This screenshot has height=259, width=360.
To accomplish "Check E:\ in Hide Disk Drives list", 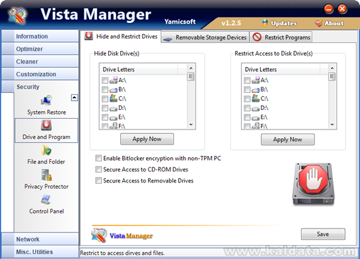I will point(105,117).
